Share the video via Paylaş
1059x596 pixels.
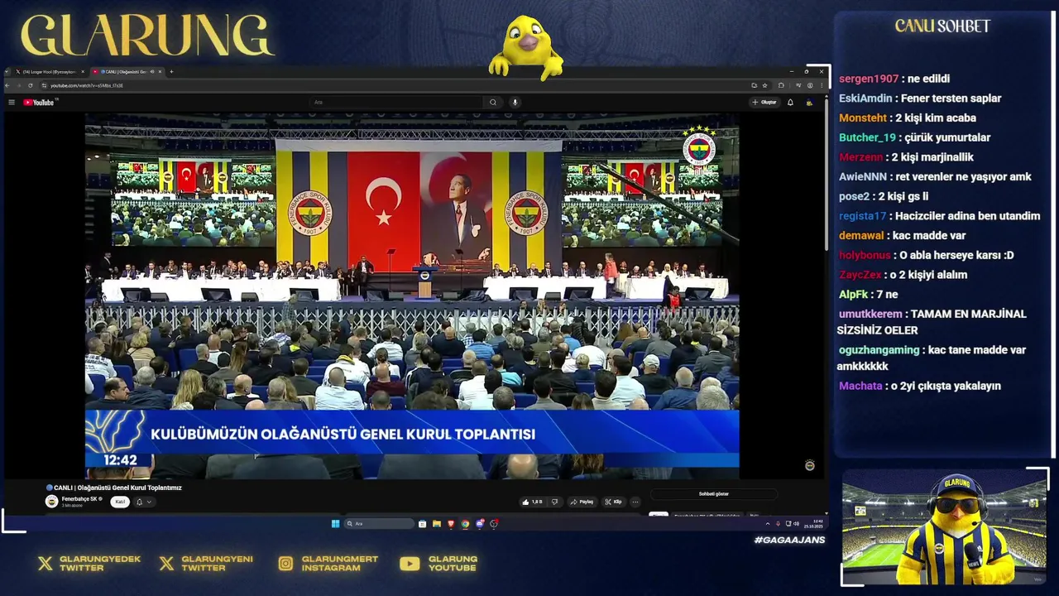click(x=582, y=502)
